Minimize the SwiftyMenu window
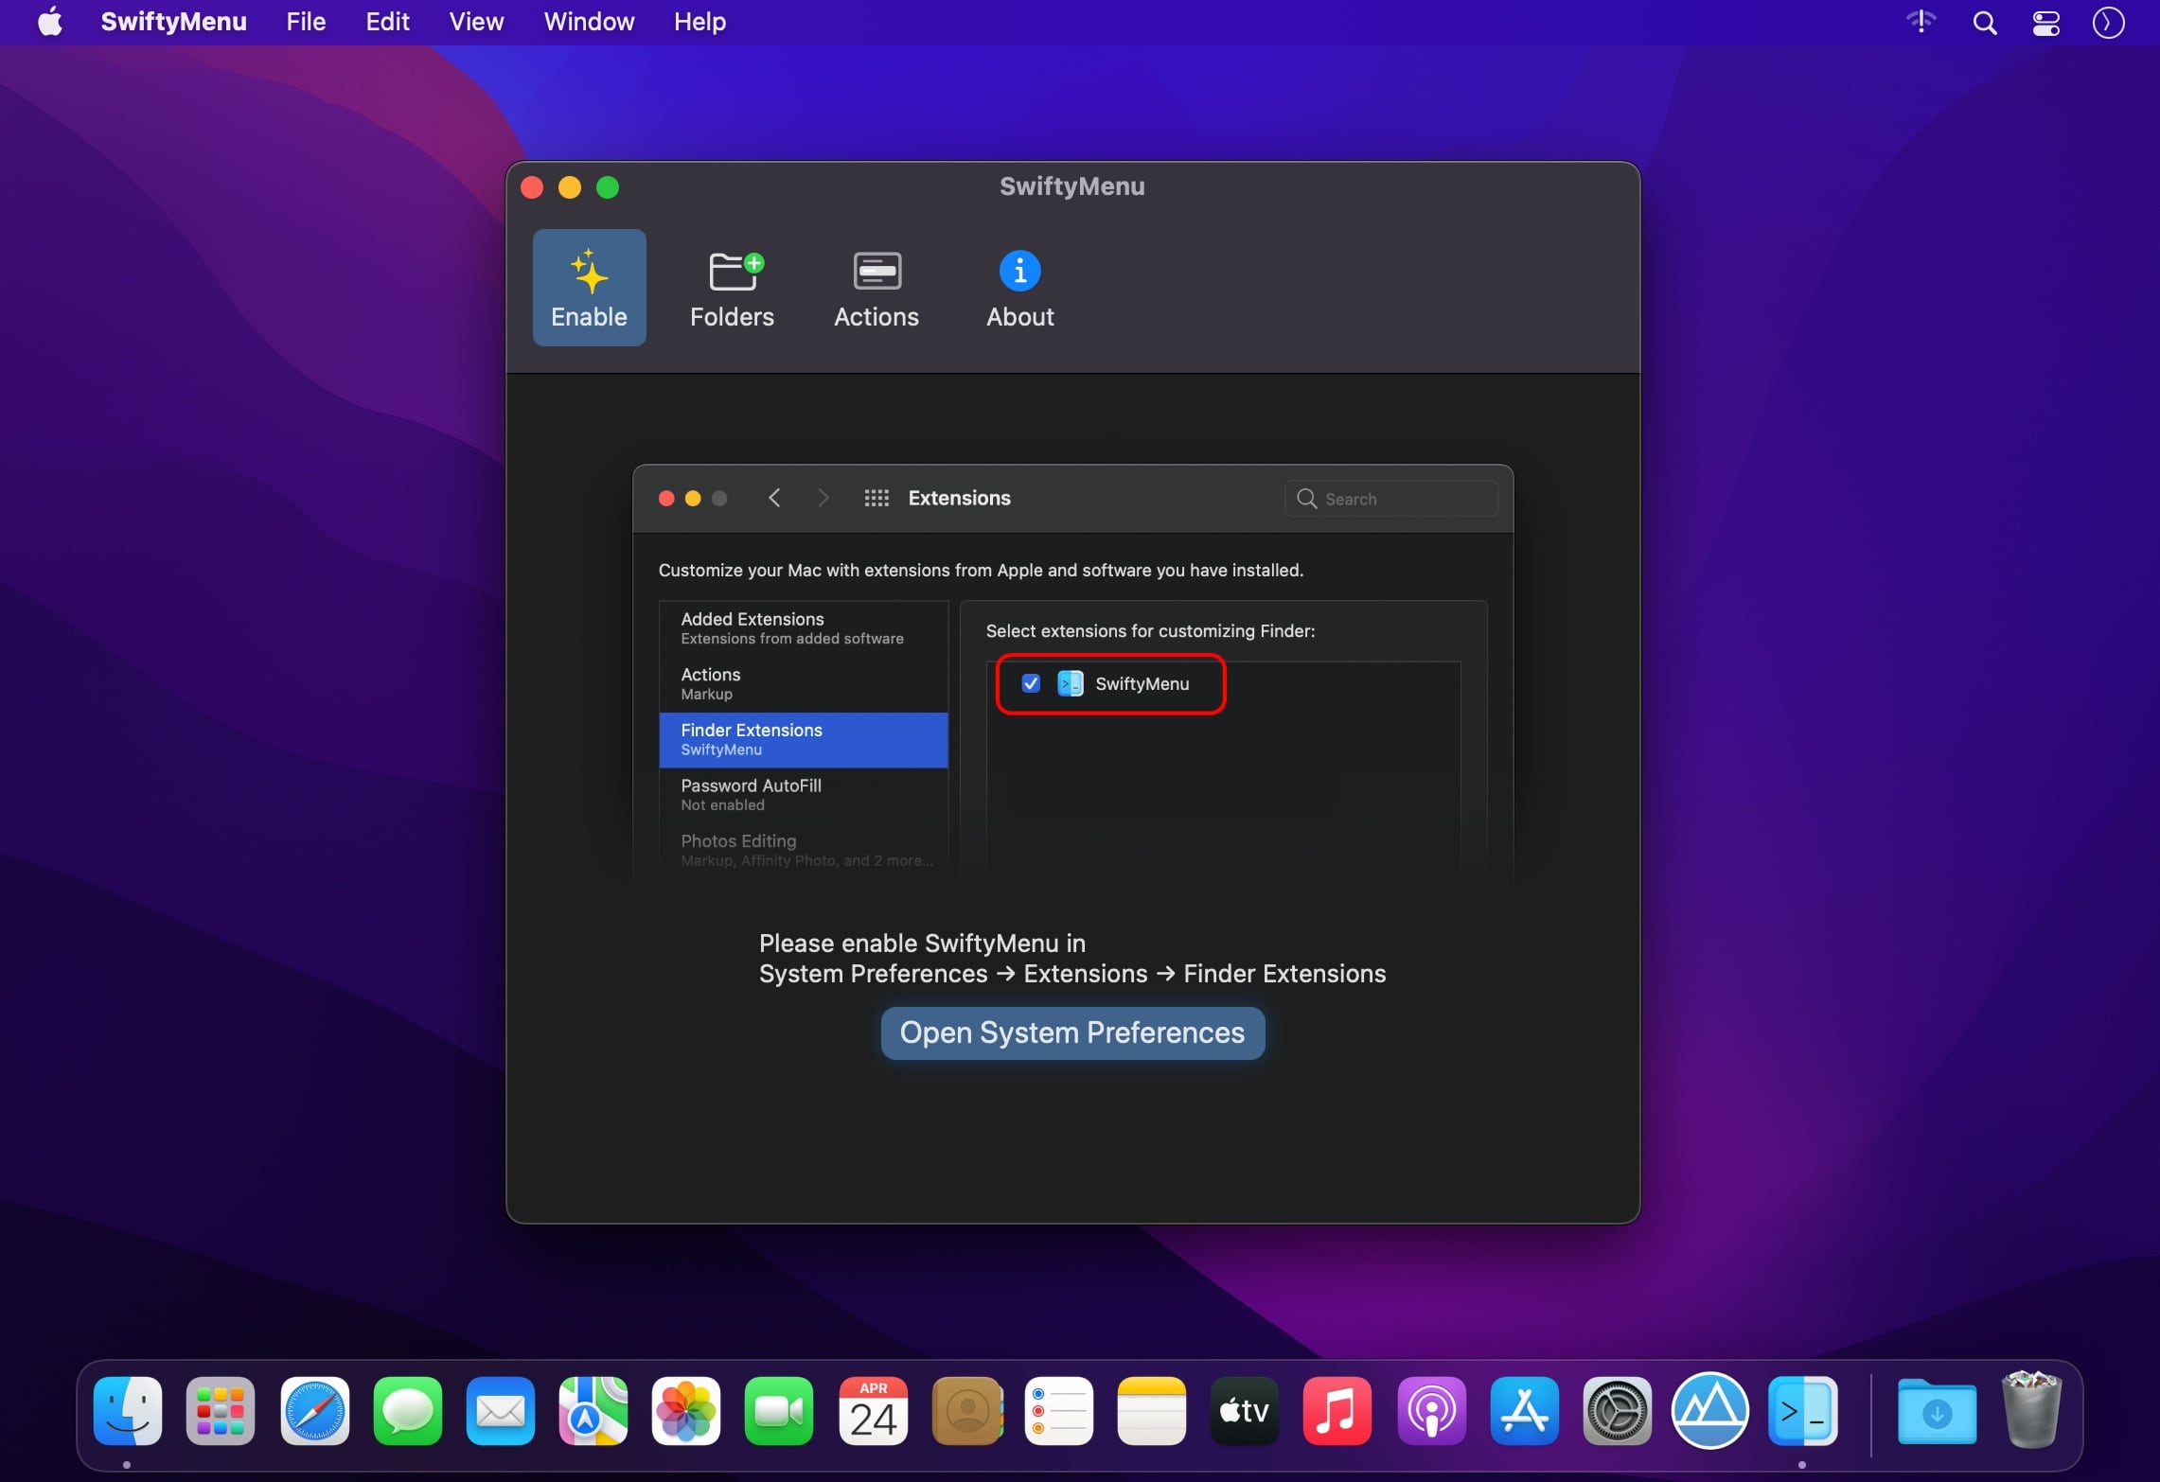This screenshot has width=2160, height=1482. 570,187
